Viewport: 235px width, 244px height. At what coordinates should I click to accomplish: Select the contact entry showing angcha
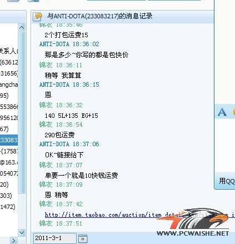pos(9,84)
